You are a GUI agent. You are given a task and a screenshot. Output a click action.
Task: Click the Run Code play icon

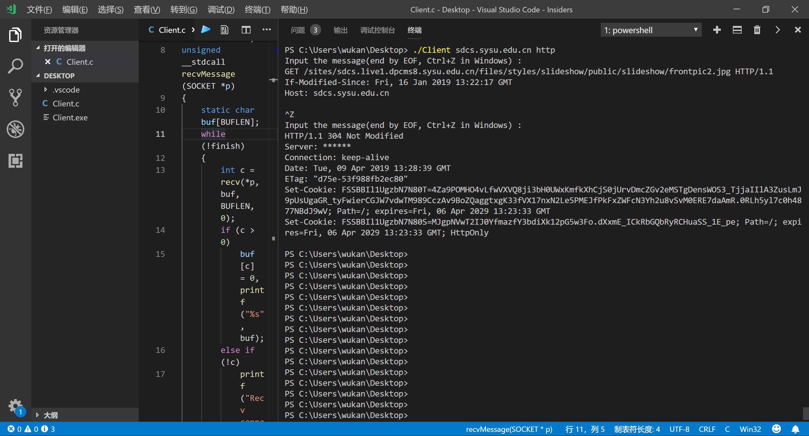(206, 30)
